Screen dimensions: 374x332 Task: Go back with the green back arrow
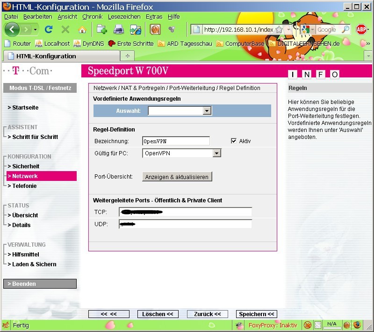coord(12,29)
